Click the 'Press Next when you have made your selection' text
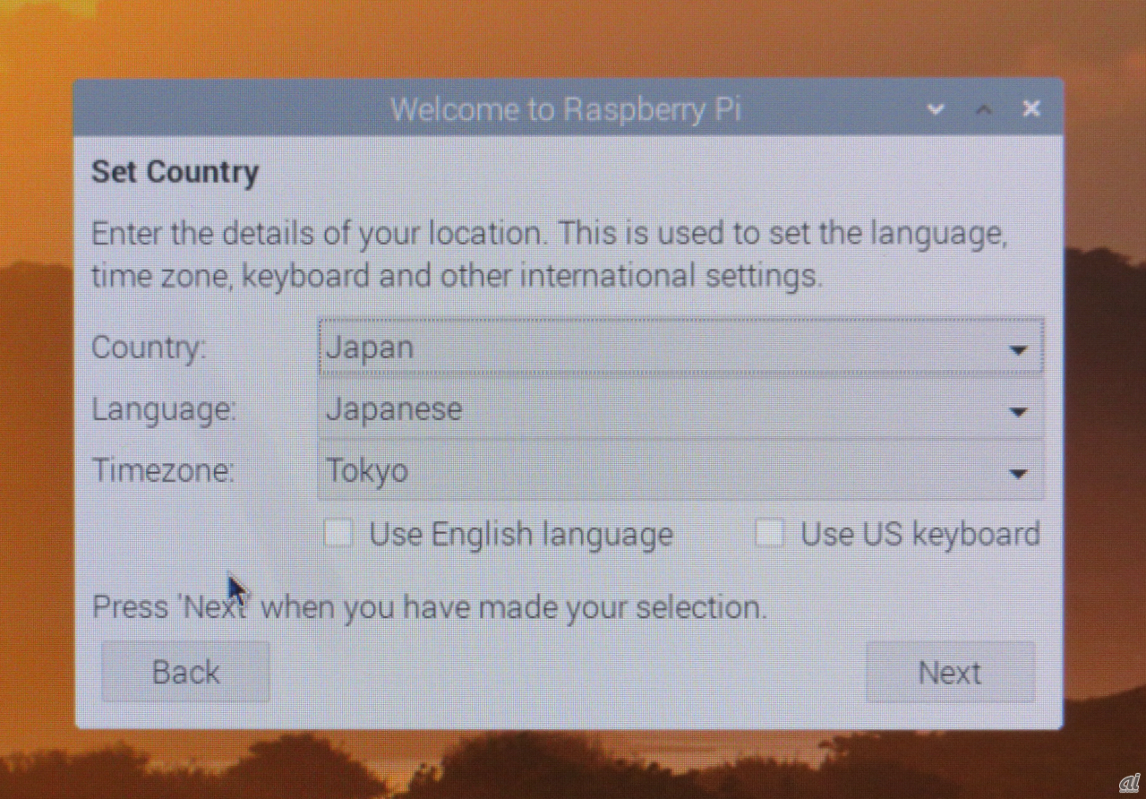The height and width of the screenshot is (799, 1146). [x=430, y=607]
